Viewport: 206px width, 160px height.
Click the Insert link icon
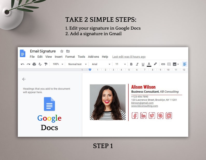click(x=163, y=64)
